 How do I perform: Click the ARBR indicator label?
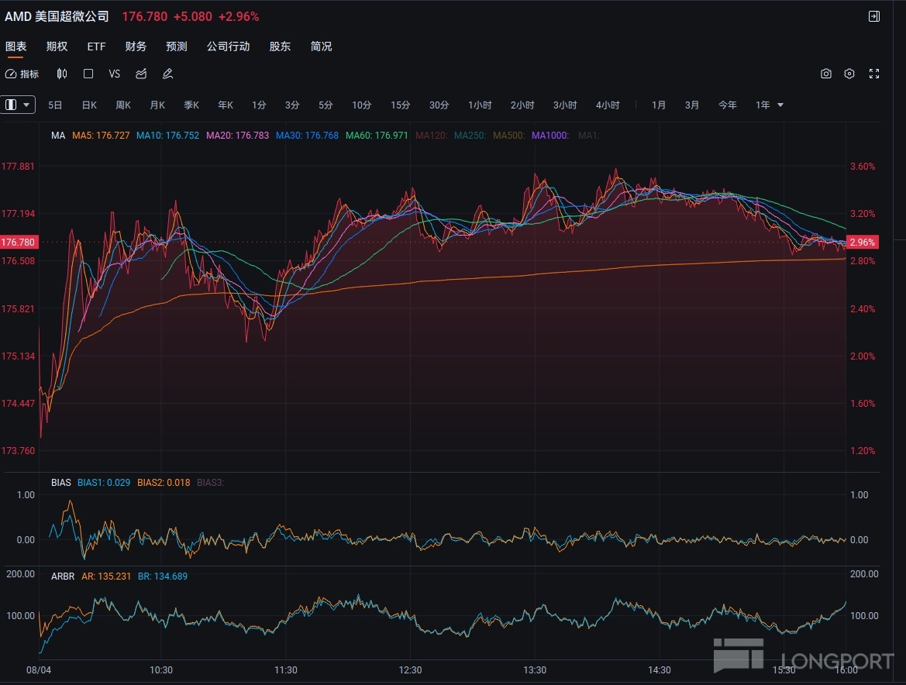[x=62, y=576]
